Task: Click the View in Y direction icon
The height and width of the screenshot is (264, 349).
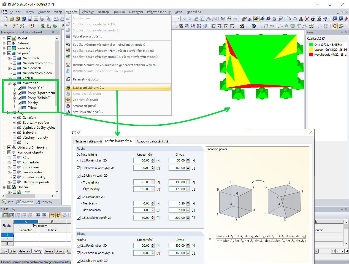Action: (220, 26)
